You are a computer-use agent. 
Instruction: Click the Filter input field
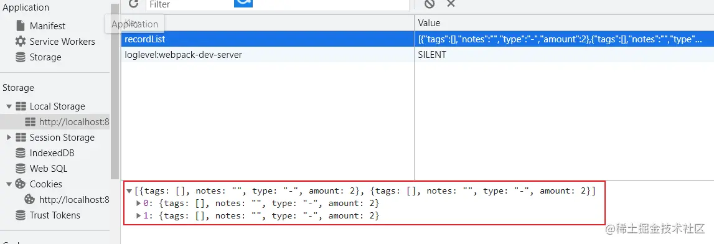coord(277,4)
